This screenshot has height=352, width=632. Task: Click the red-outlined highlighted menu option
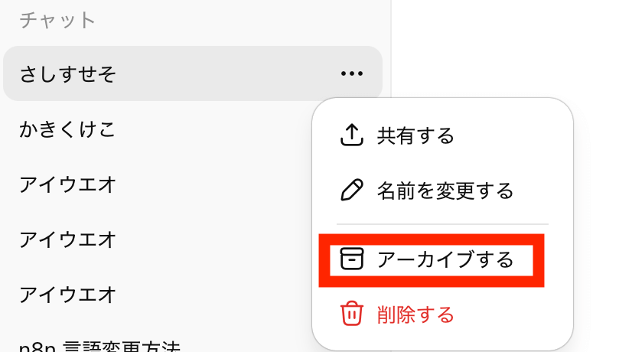[432, 260]
